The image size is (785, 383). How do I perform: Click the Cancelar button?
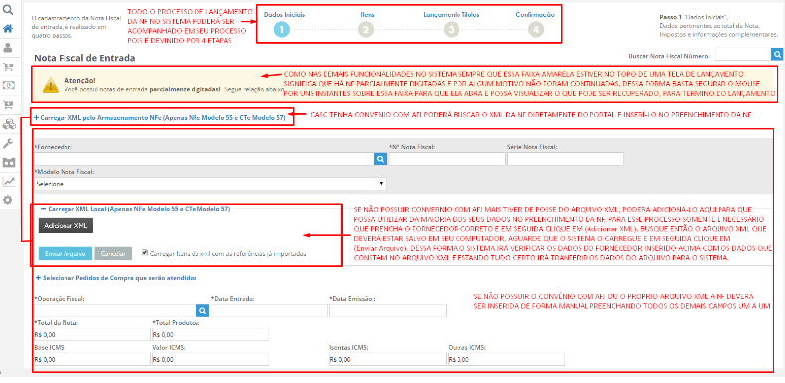pyautogui.click(x=113, y=253)
